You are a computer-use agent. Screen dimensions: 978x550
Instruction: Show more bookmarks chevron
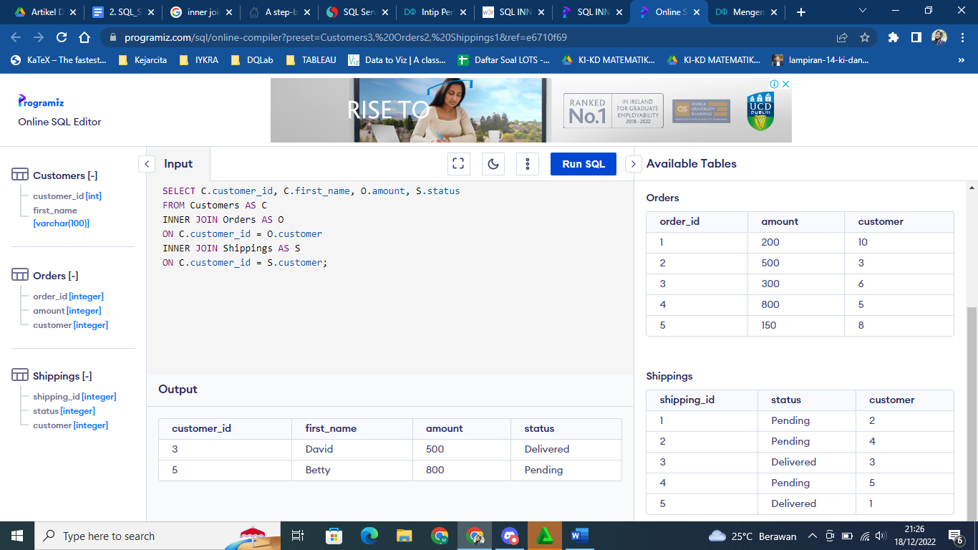pos(961,60)
